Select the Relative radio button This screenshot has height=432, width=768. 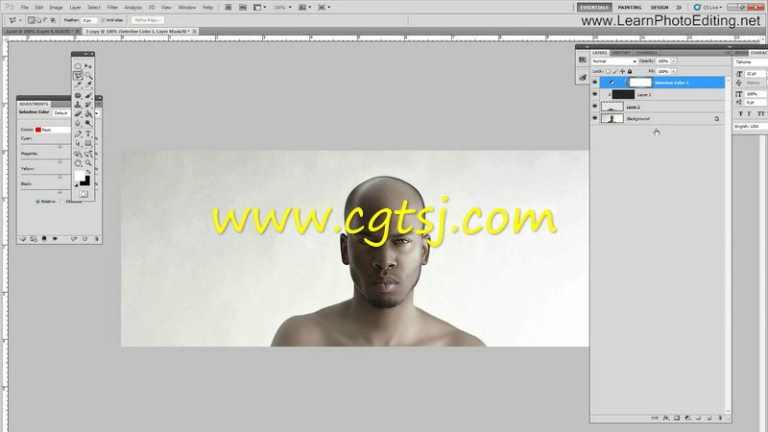point(37,202)
